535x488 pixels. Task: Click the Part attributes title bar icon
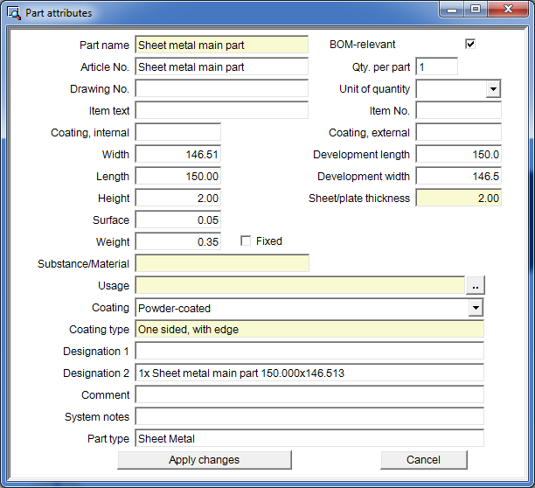(x=15, y=13)
